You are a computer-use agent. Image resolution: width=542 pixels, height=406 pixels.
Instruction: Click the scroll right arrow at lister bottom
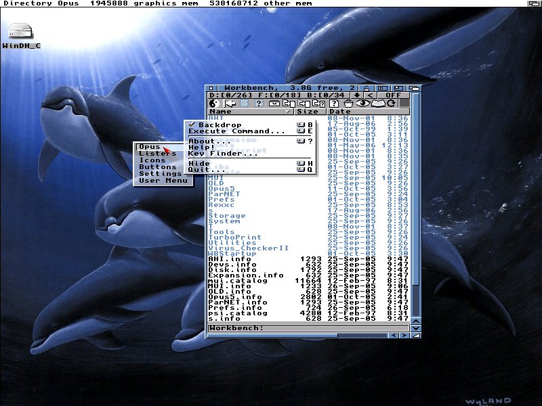tap(404, 335)
